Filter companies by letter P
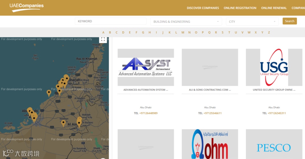Screen dimensions: 305x159 pyautogui.click(x=203, y=32)
